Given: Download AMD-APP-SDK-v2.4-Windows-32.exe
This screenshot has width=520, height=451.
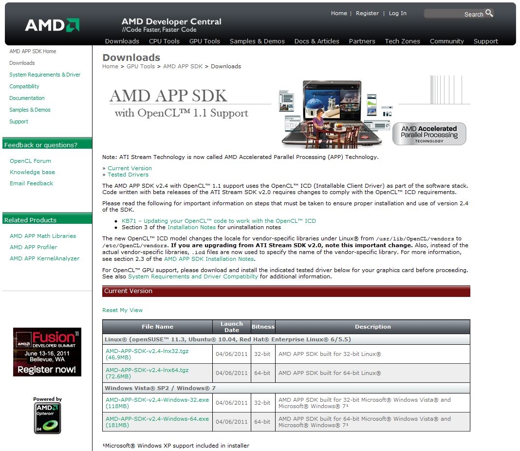Looking at the screenshot, I should coord(157,403).
